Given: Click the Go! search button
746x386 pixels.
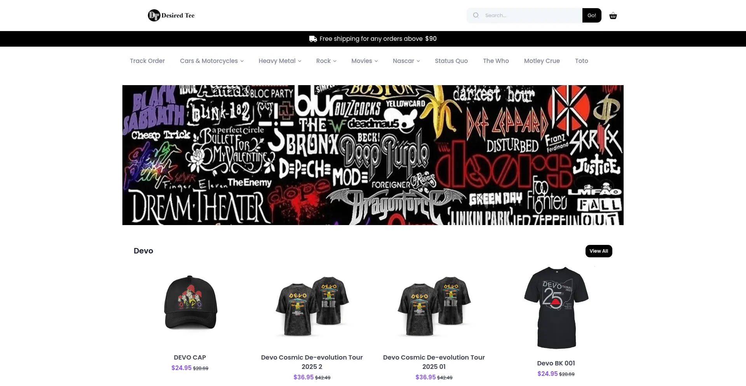Looking at the screenshot, I should pos(592,16).
